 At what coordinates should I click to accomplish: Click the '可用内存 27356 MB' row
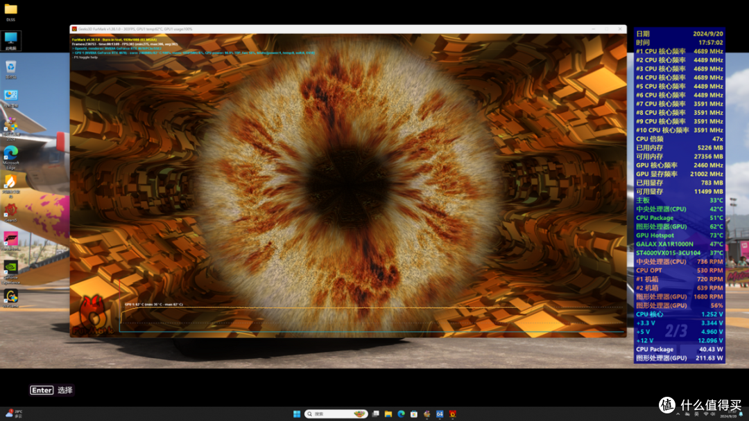(679, 156)
